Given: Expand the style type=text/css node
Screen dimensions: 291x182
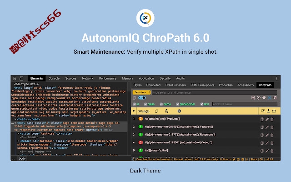Looking at the screenshot, I should (x=18, y=133).
